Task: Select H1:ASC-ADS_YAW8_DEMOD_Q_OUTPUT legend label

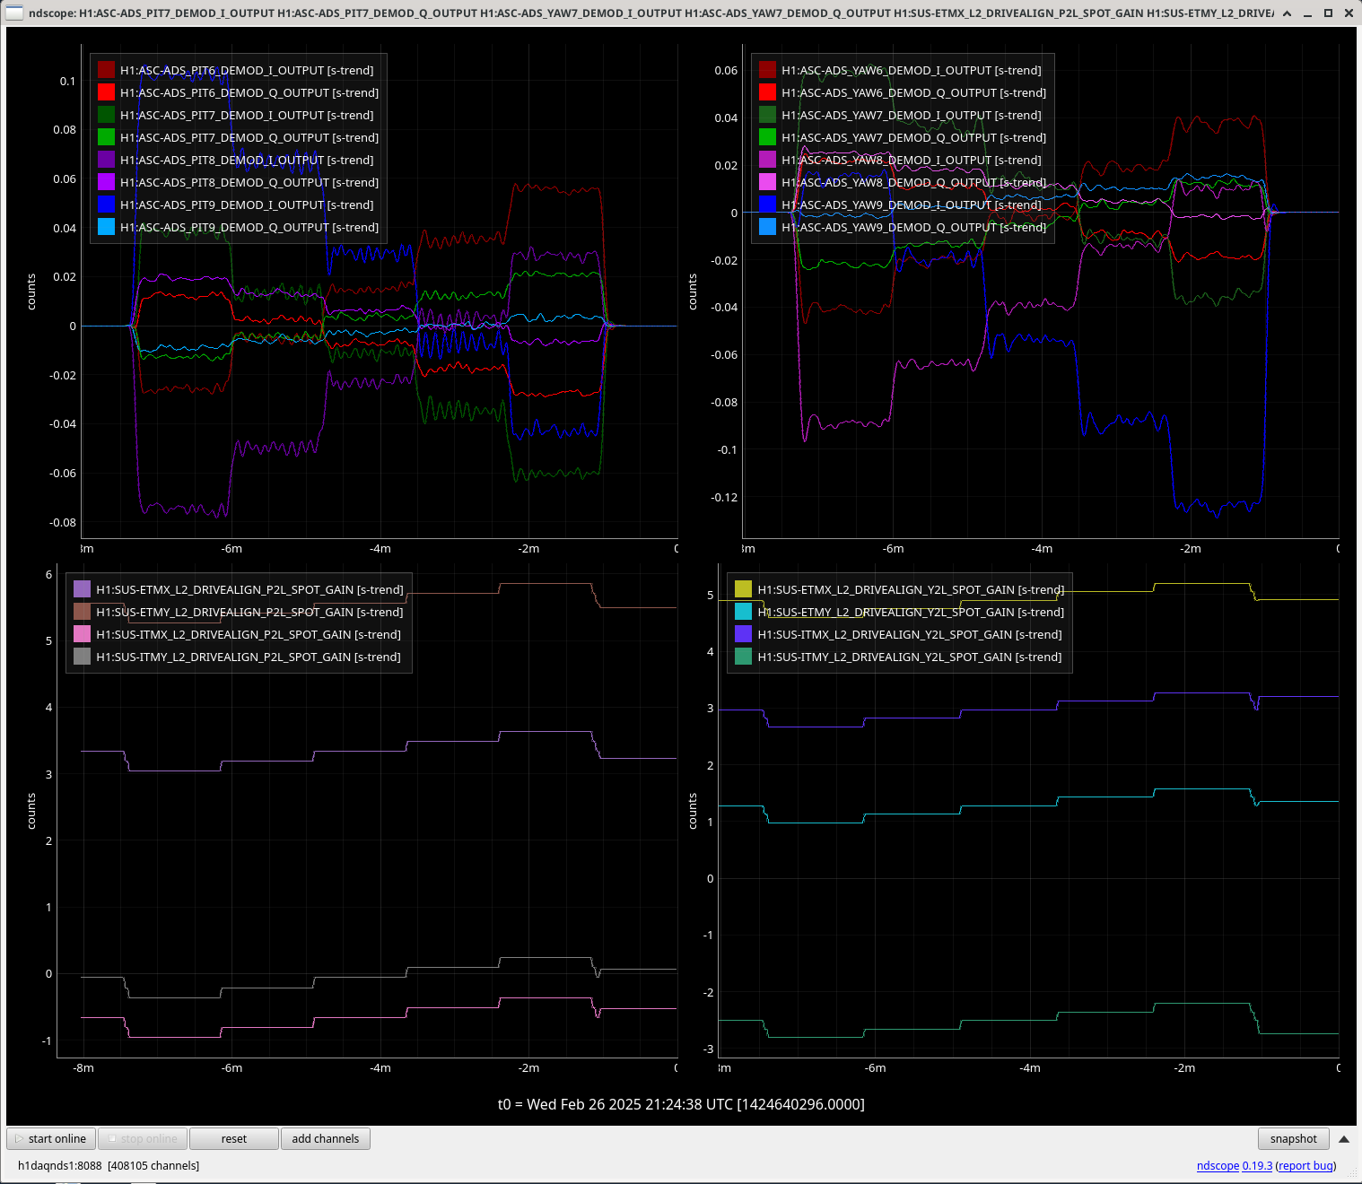Action: pos(913,182)
